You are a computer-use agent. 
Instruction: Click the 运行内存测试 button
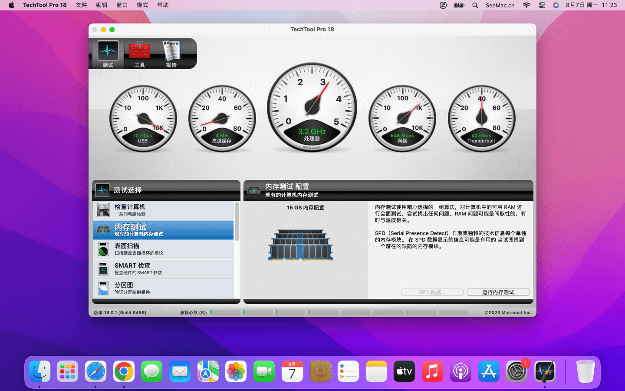(x=498, y=292)
